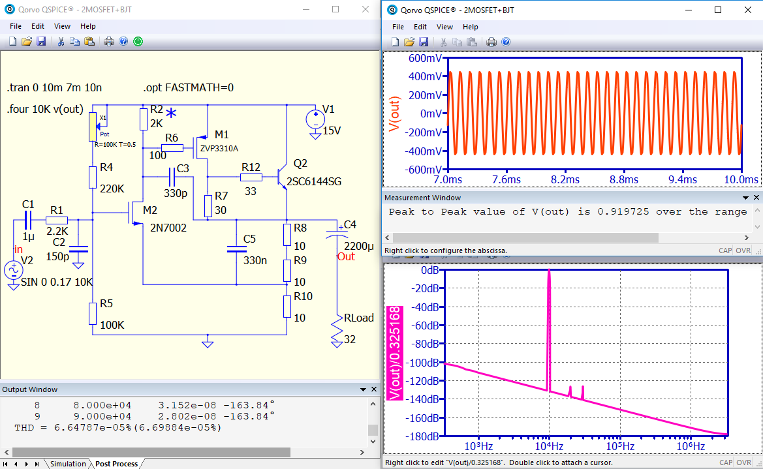Expand Output Window options dropdown arrow
Screen dimensions: 763x469
click(x=363, y=389)
